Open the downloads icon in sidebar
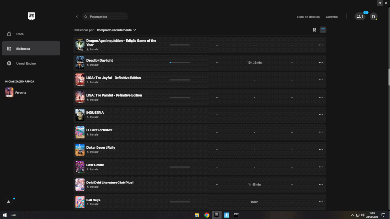 [9, 201]
